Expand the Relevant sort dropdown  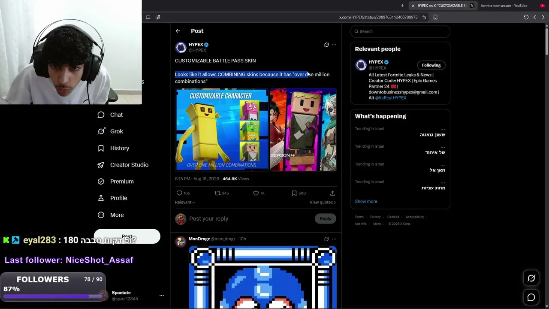point(185,202)
